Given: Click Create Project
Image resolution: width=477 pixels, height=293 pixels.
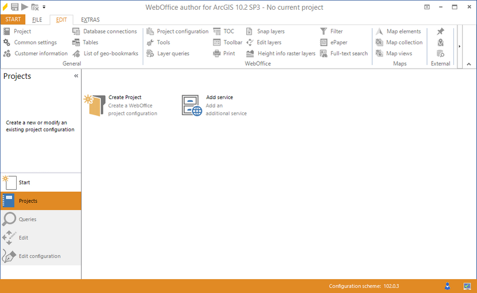Looking at the screenshot, I should coord(121,105).
